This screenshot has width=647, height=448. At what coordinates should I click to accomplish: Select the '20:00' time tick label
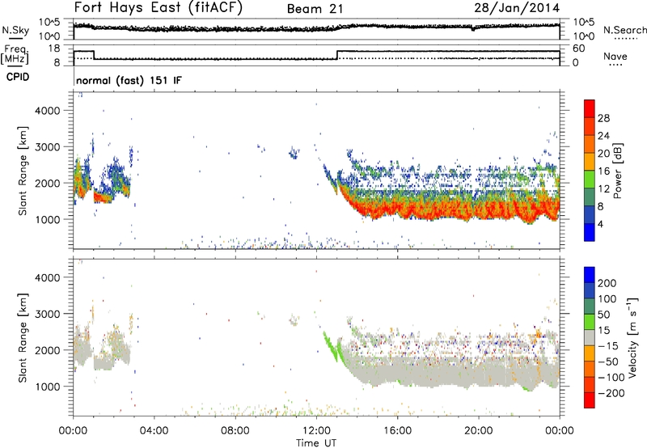tap(478, 431)
